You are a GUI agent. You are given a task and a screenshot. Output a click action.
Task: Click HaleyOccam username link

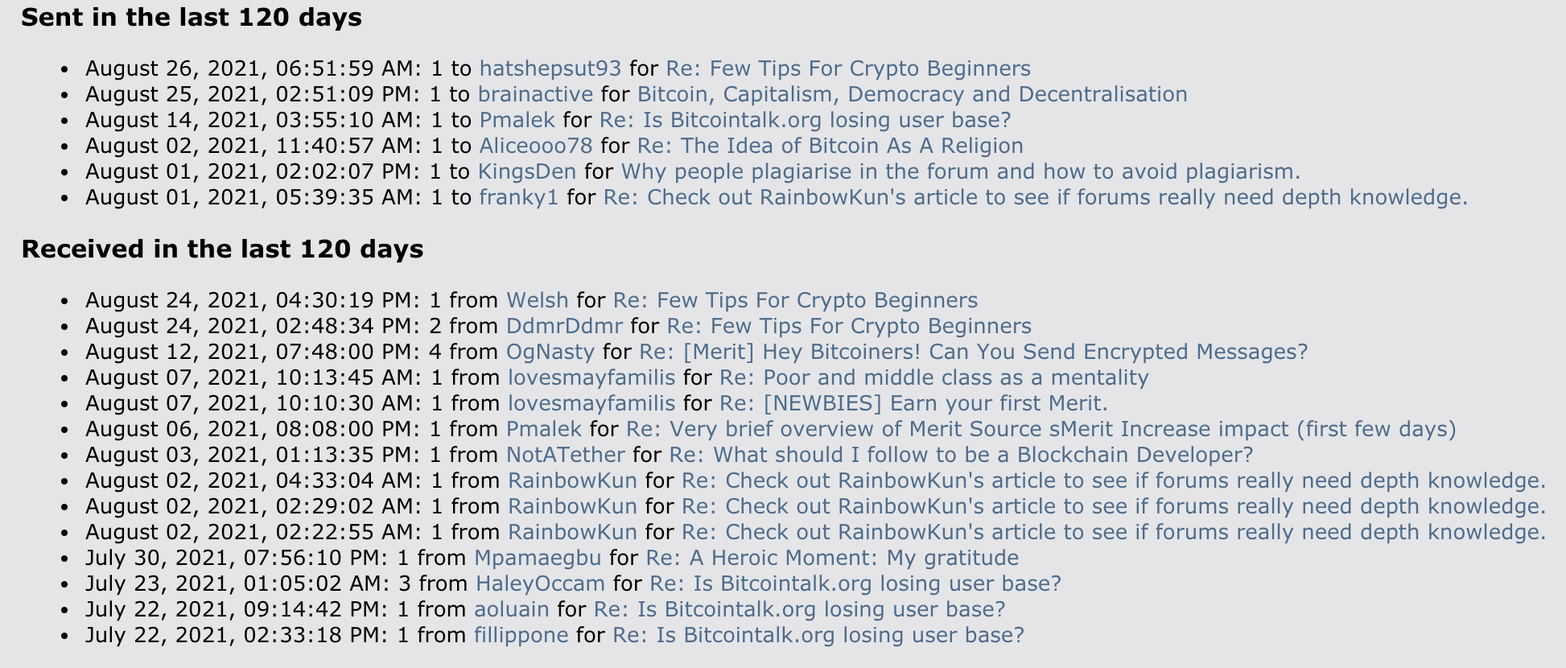540,584
